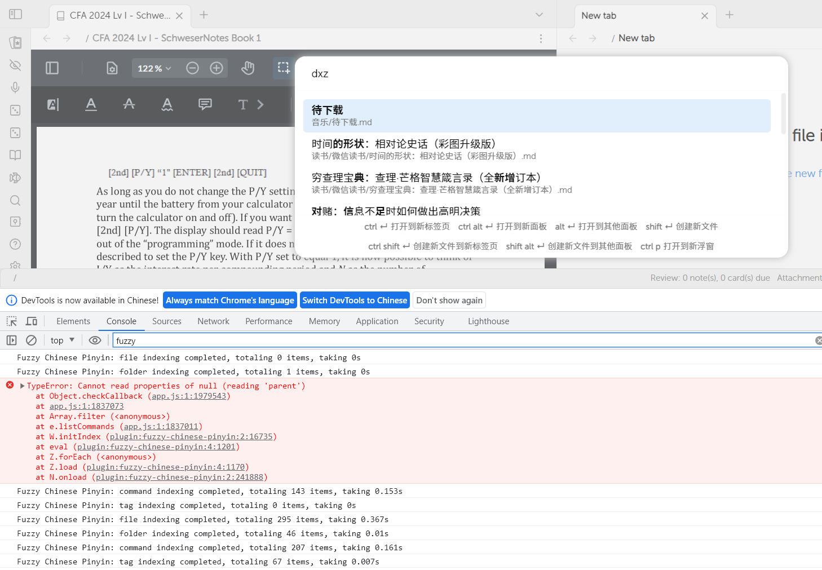Screen dimensions: 822x570
Task: Toggle the PDF sidebar panel
Action: 52,68
